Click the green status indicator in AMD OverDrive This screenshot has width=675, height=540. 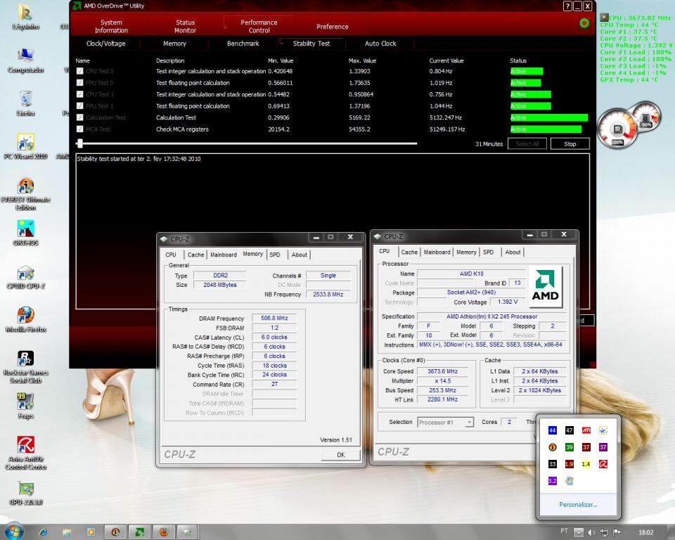click(x=584, y=23)
